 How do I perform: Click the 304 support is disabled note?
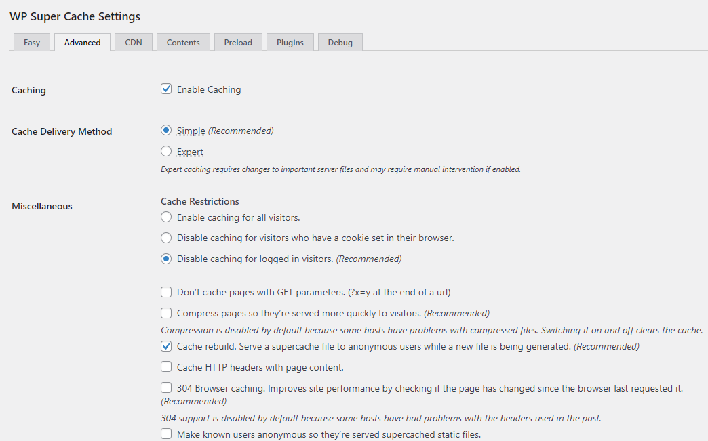point(381,418)
